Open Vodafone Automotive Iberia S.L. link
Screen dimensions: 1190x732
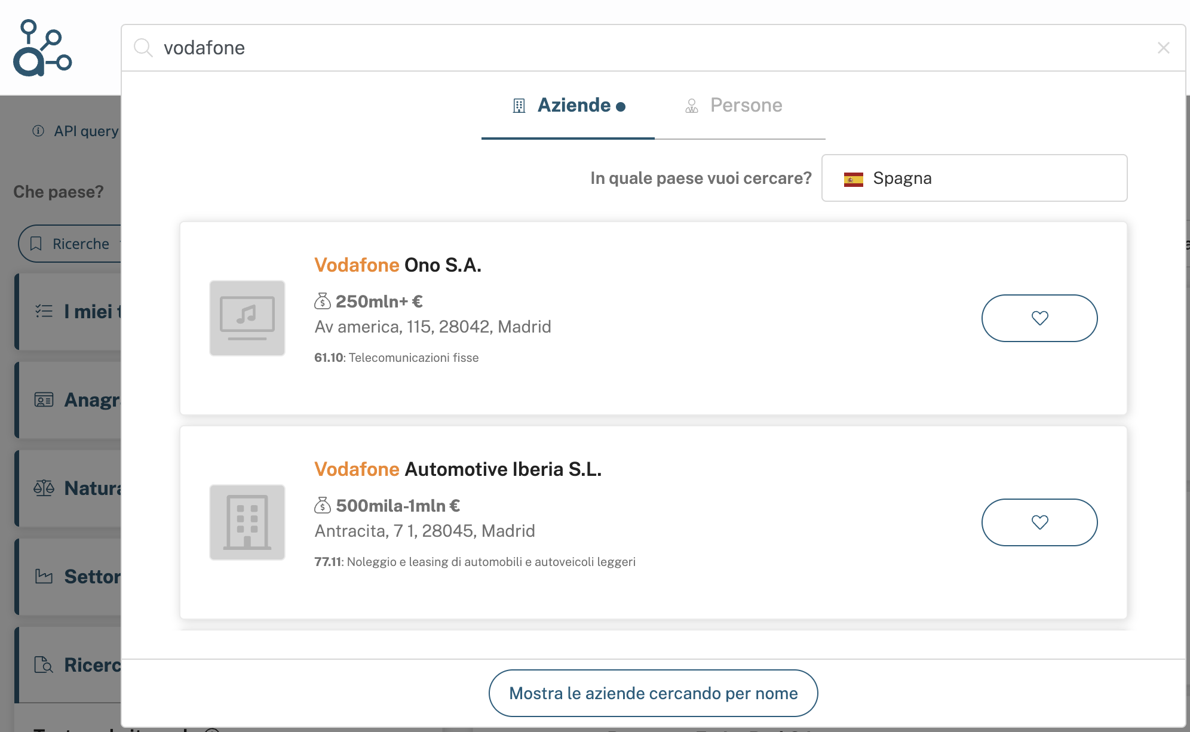pos(458,469)
